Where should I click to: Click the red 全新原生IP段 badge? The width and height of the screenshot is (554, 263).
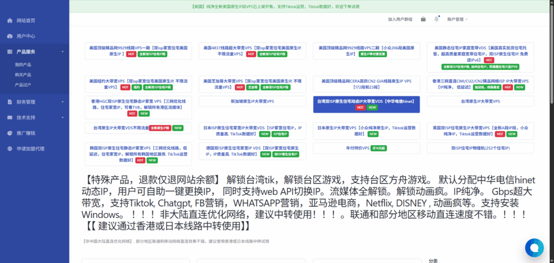click(160, 128)
